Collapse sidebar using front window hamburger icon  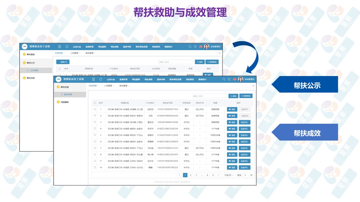[93, 79]
